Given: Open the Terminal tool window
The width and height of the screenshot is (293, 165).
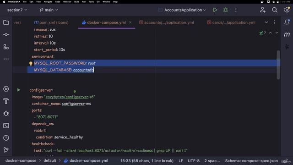Looking at the screenshot, I should pyautogui.click(x=6, y=126).
